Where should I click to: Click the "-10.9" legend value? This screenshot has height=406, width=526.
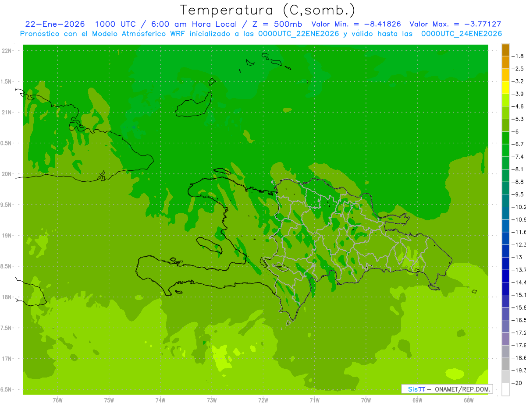click(519, 219)
